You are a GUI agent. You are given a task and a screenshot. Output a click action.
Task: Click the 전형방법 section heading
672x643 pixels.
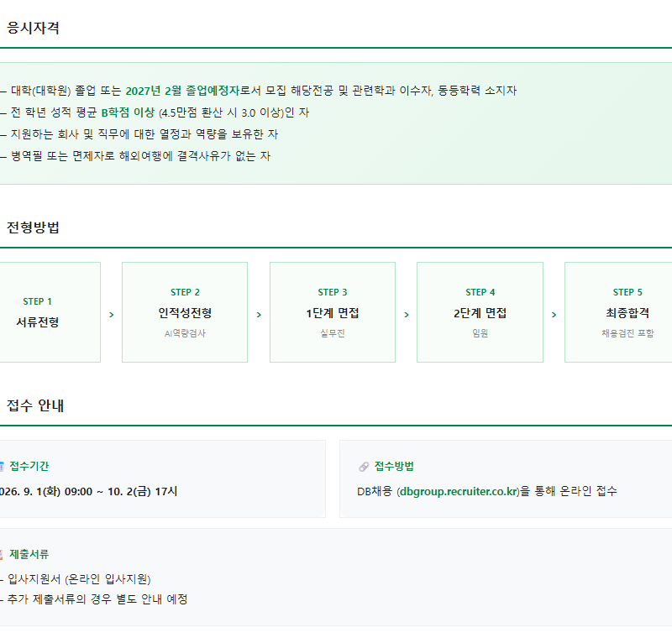click(33, 227)
